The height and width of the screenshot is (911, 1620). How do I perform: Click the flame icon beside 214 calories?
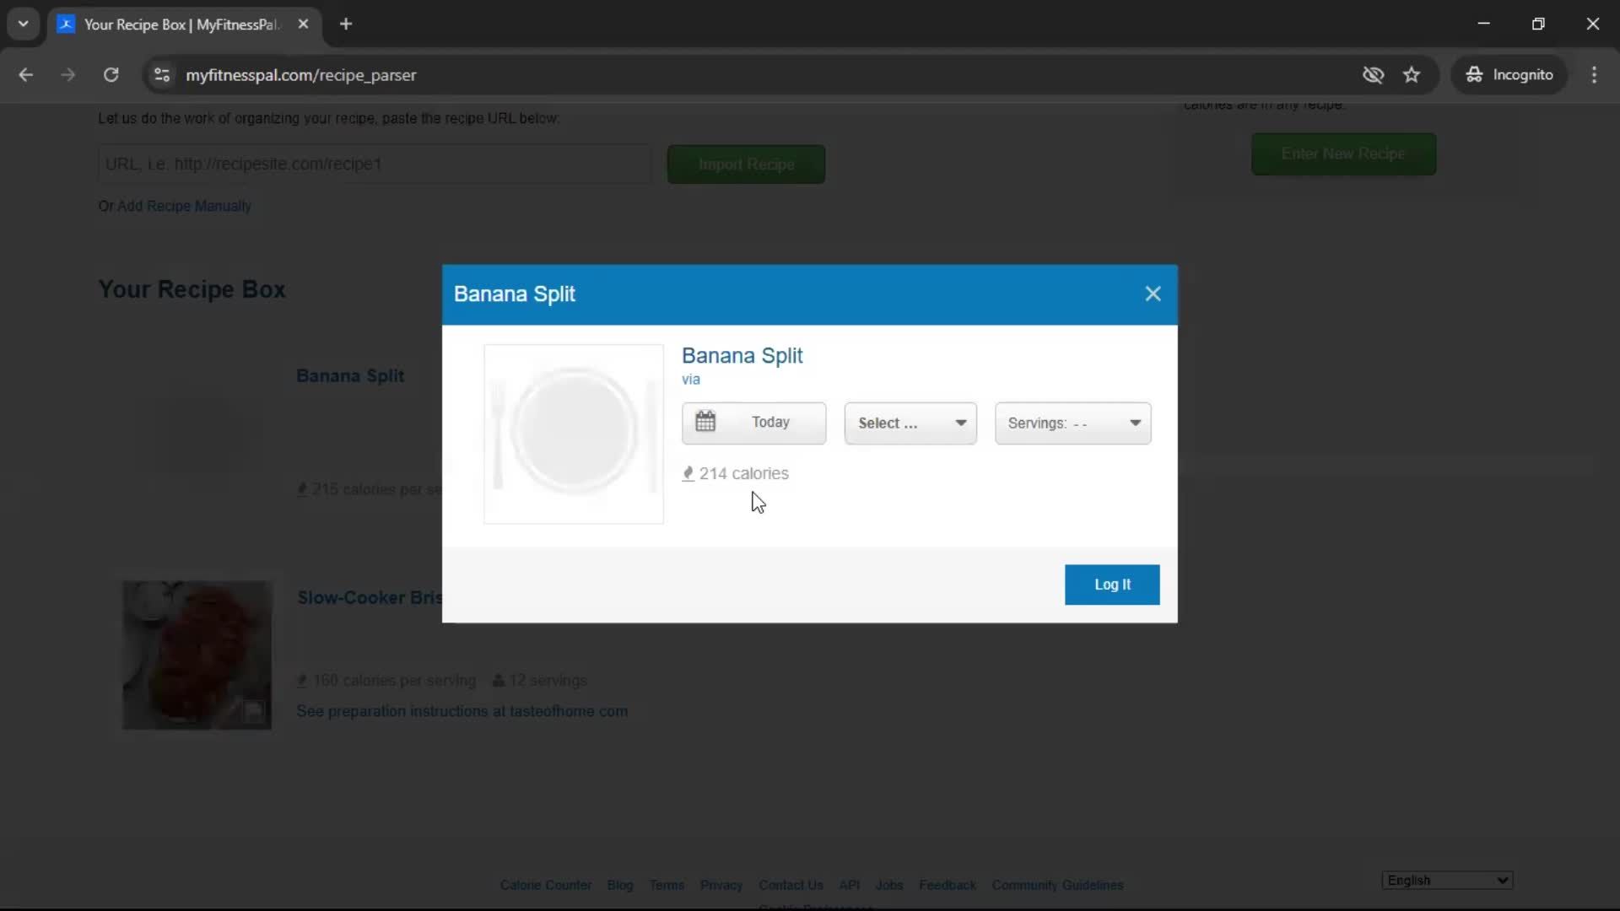[x=688, y=474]
